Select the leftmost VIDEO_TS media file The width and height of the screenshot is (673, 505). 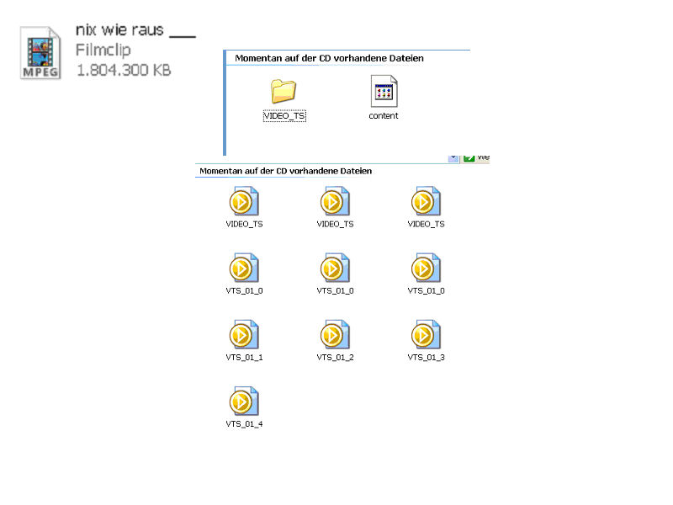(244, 202)
